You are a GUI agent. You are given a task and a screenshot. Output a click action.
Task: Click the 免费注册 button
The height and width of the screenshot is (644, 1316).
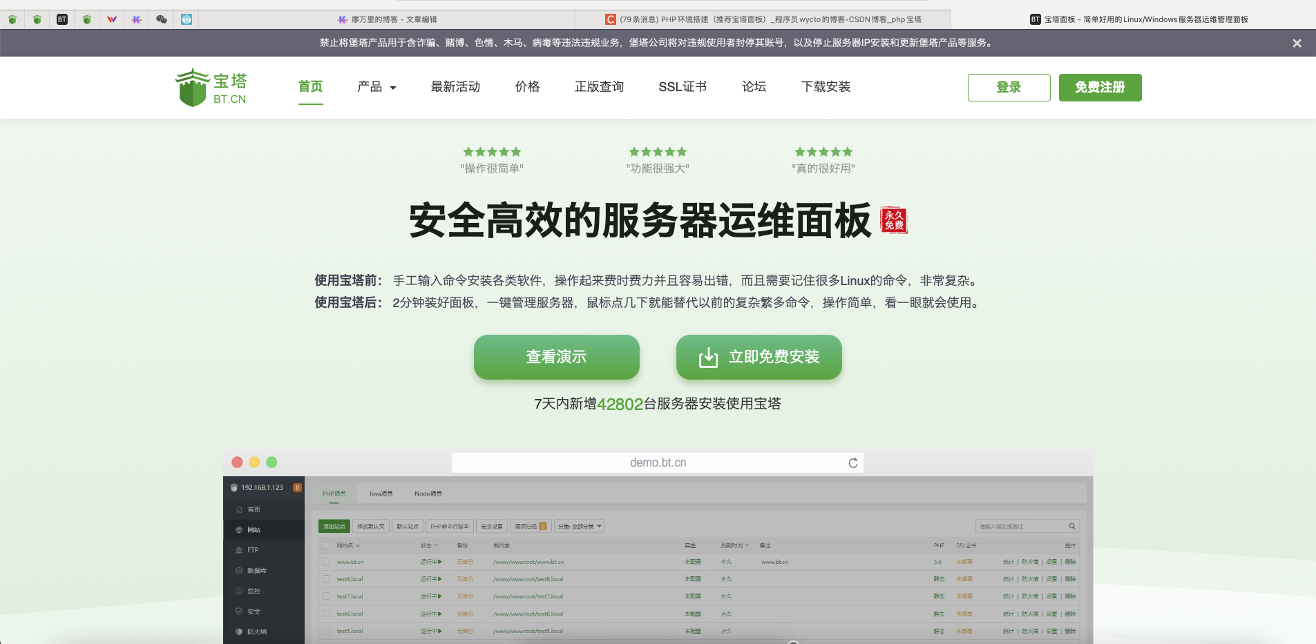[1100, 88]
